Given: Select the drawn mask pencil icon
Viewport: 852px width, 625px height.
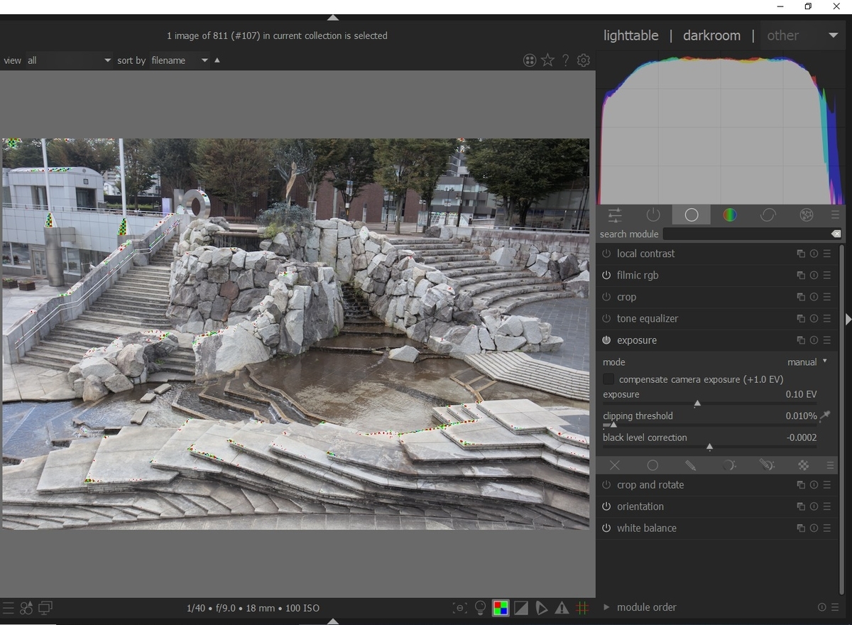Looking at the screenshot, I should pos(690,465).
